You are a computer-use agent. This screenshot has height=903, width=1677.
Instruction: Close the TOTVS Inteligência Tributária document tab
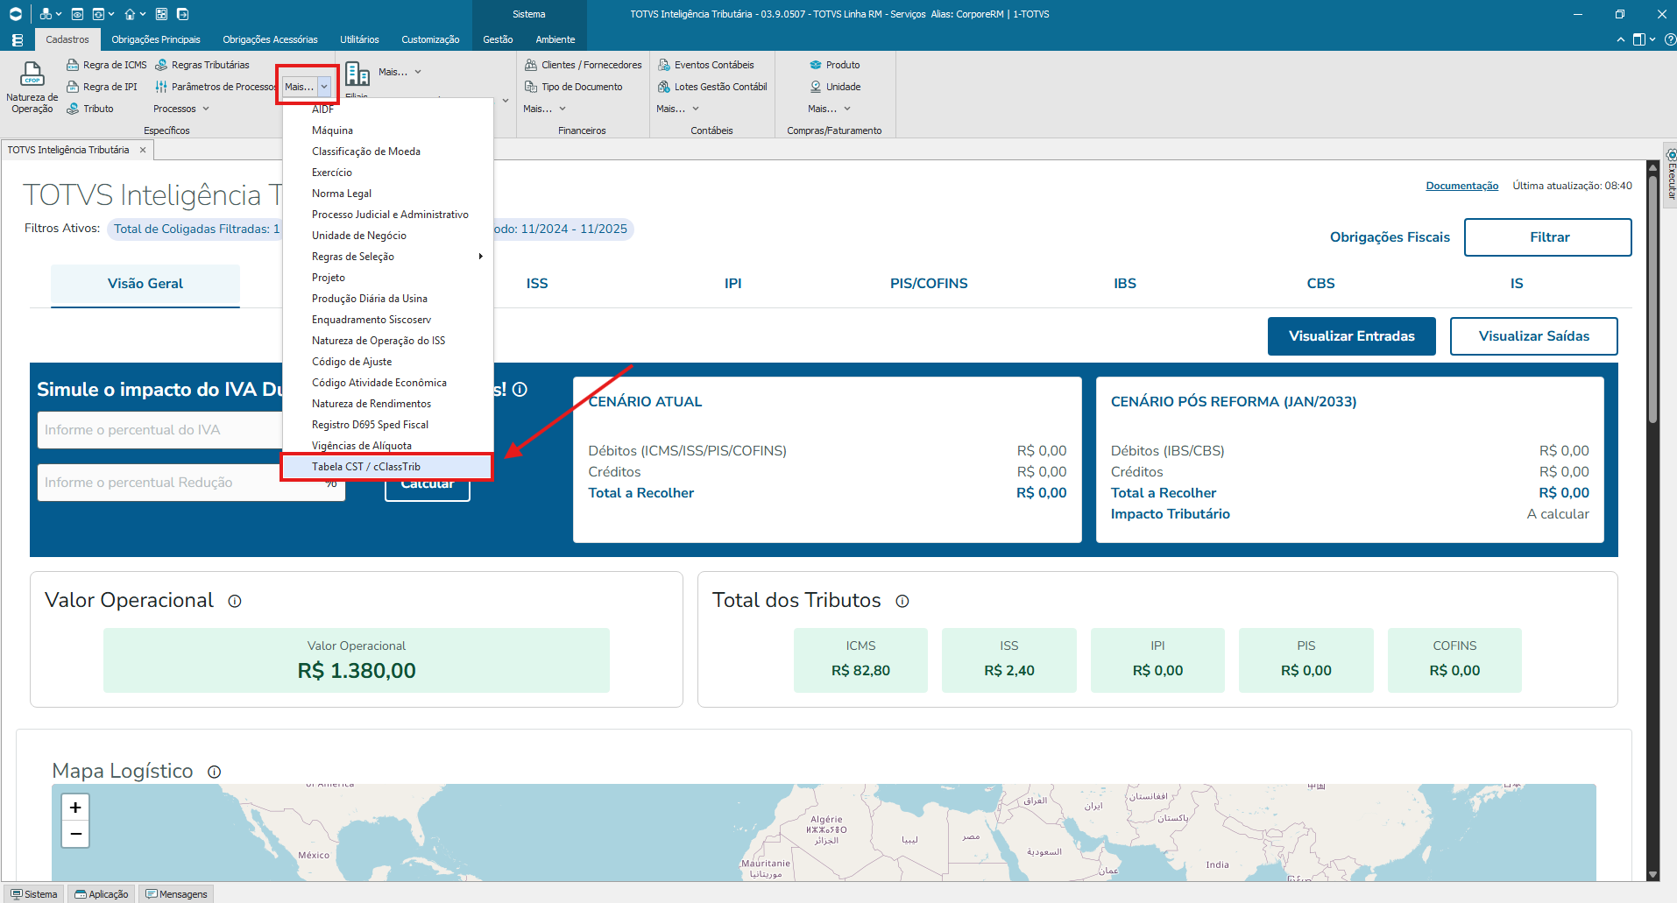click(x=143, y=150)
